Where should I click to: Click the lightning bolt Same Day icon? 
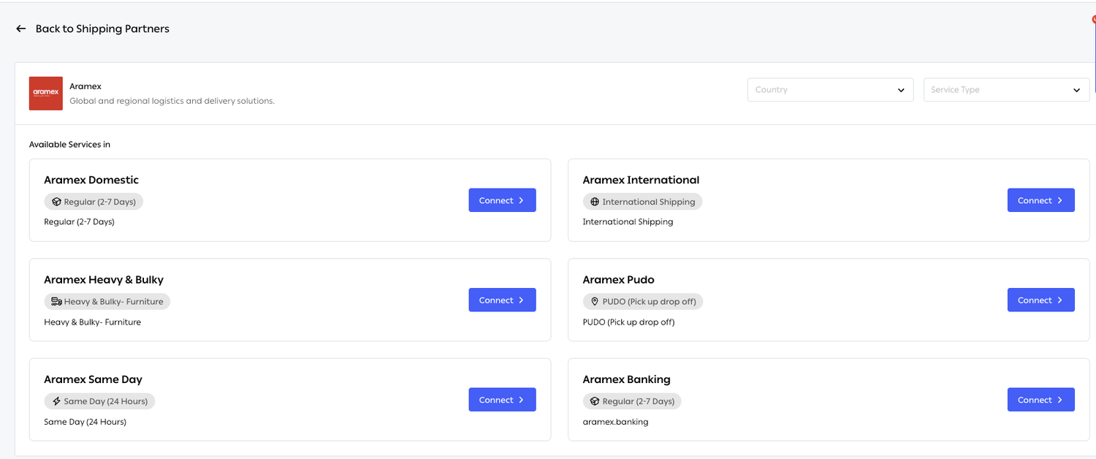pyautogui.click(x=56, y=401)
